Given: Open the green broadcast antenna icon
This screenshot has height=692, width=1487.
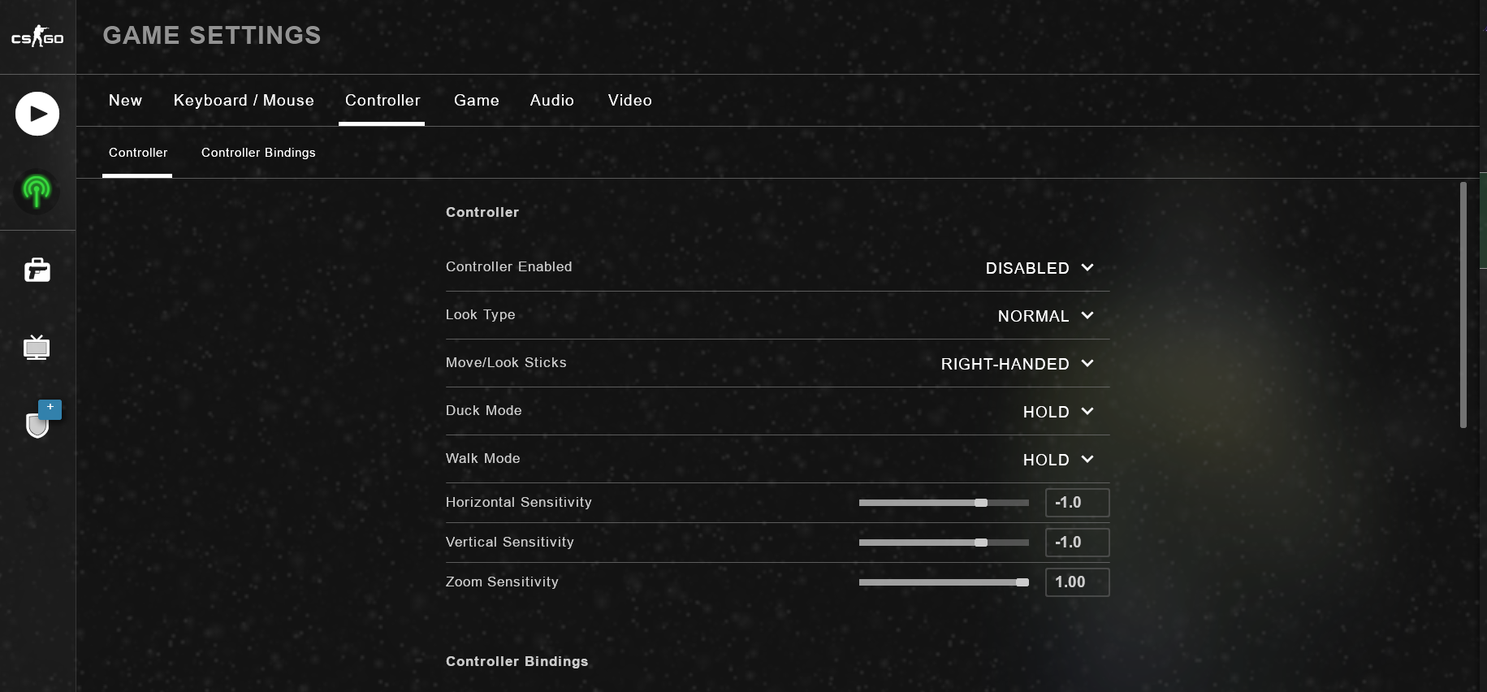Looking at the screenshot, I should 37,192.
